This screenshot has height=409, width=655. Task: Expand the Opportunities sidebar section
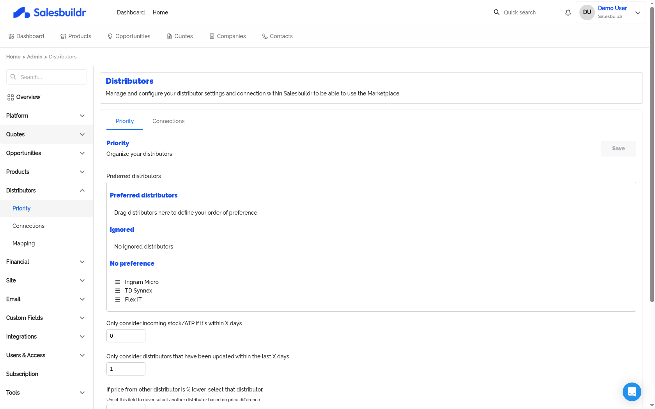46,153
